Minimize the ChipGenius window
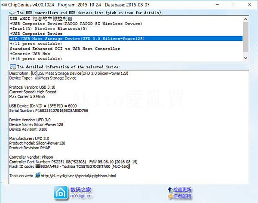The image size is (258, 203). (x=217, y=5)
